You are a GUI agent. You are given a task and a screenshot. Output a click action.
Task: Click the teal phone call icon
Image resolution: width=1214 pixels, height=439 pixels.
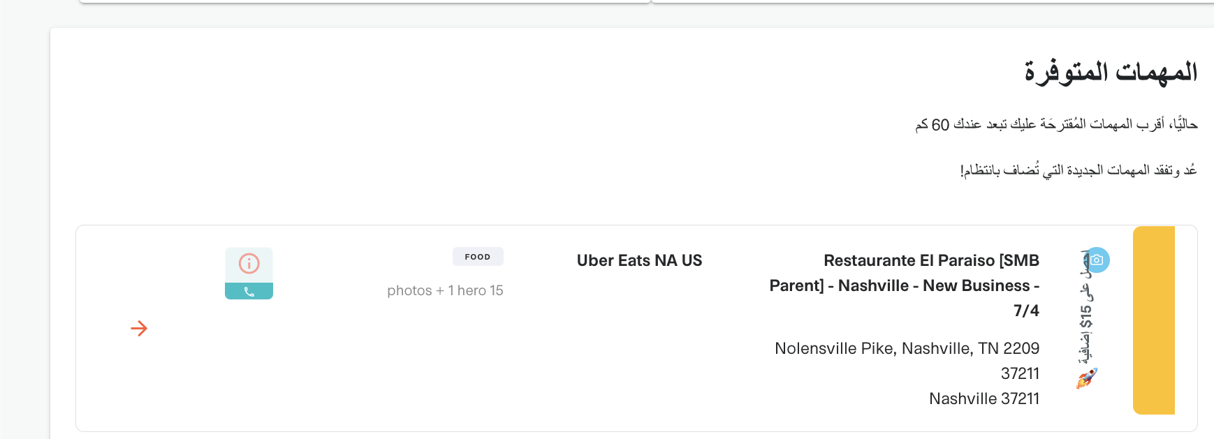tap(249, 292)
